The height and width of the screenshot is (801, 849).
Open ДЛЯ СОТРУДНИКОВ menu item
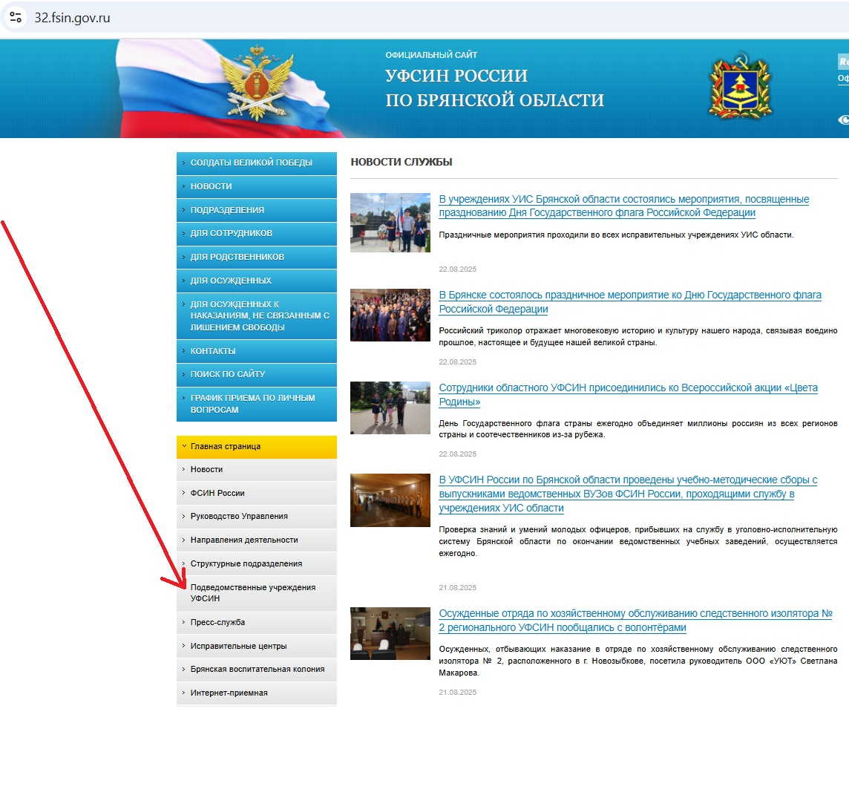[x=257, y=233]
